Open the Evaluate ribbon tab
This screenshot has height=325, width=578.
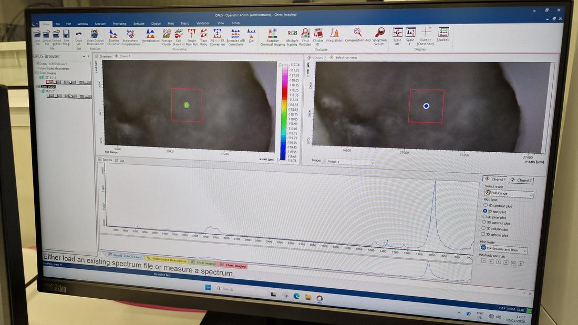139,24
